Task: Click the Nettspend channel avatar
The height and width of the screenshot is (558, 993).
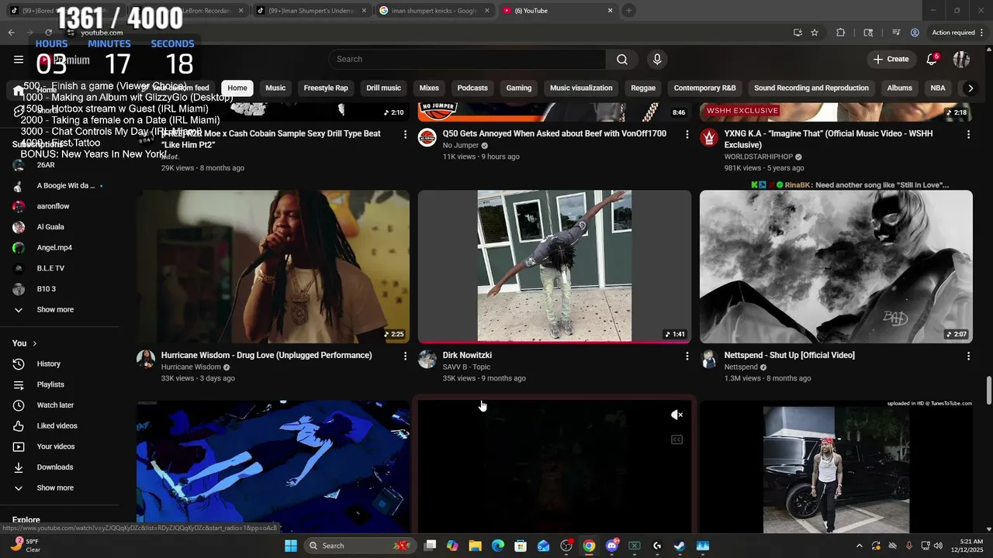Action: point(709,360)
